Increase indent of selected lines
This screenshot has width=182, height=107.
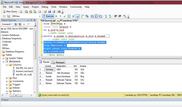pyautogui.click(x=120, y=16)
